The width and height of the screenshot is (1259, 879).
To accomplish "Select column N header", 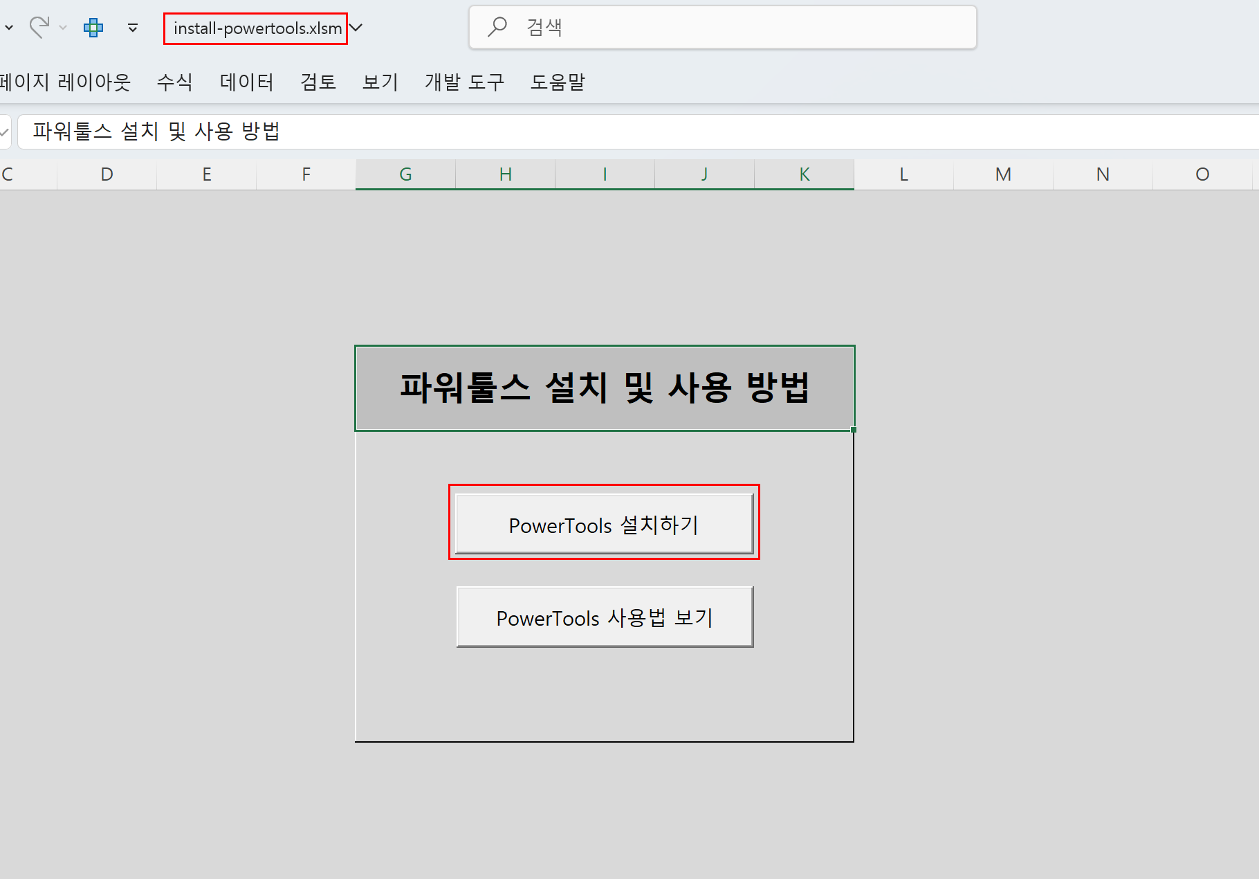I will [1103, 174].
